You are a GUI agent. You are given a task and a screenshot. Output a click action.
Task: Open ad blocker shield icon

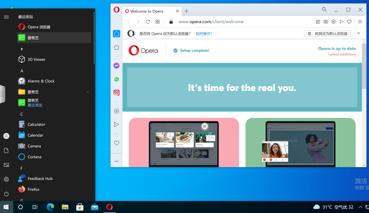[x=333, y=21]
